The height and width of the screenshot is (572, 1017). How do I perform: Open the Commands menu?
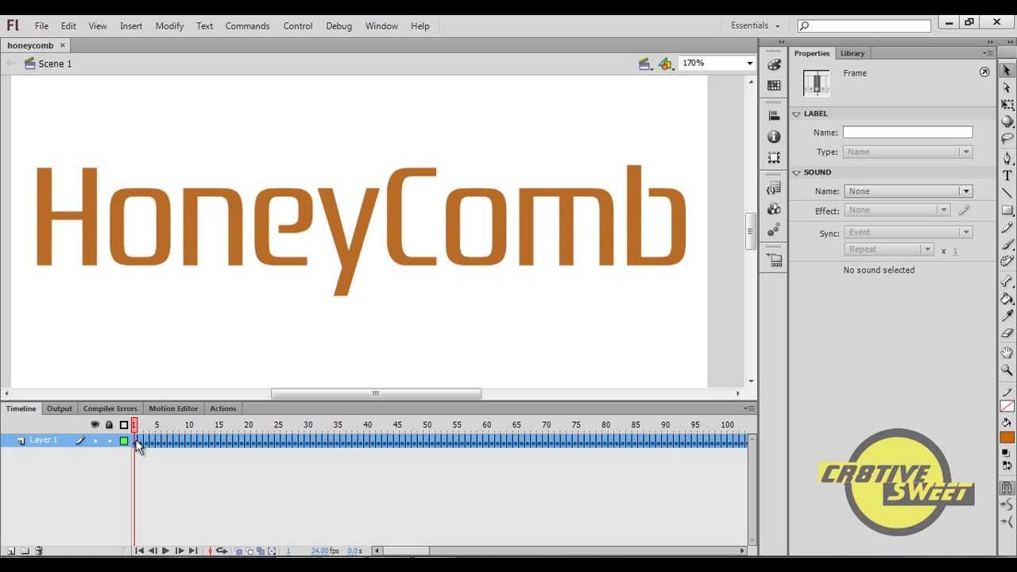247,25
